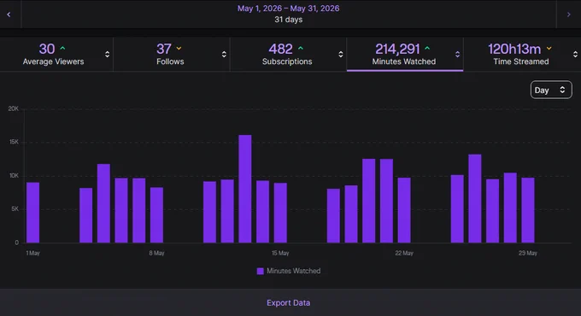581x316 pixels.
Task: Select the Follows metric tab
Action: (172, 54)
